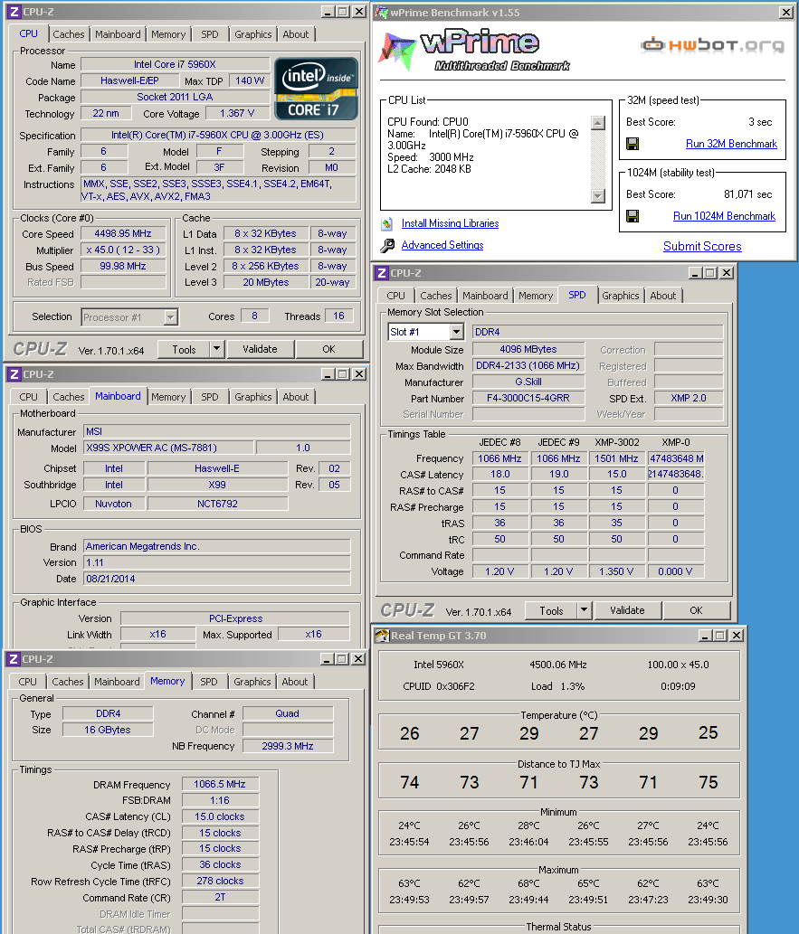Click the CPU List scrollbar down arrow
This screenshot has height=934, width=799.
[x=596, y=195]
